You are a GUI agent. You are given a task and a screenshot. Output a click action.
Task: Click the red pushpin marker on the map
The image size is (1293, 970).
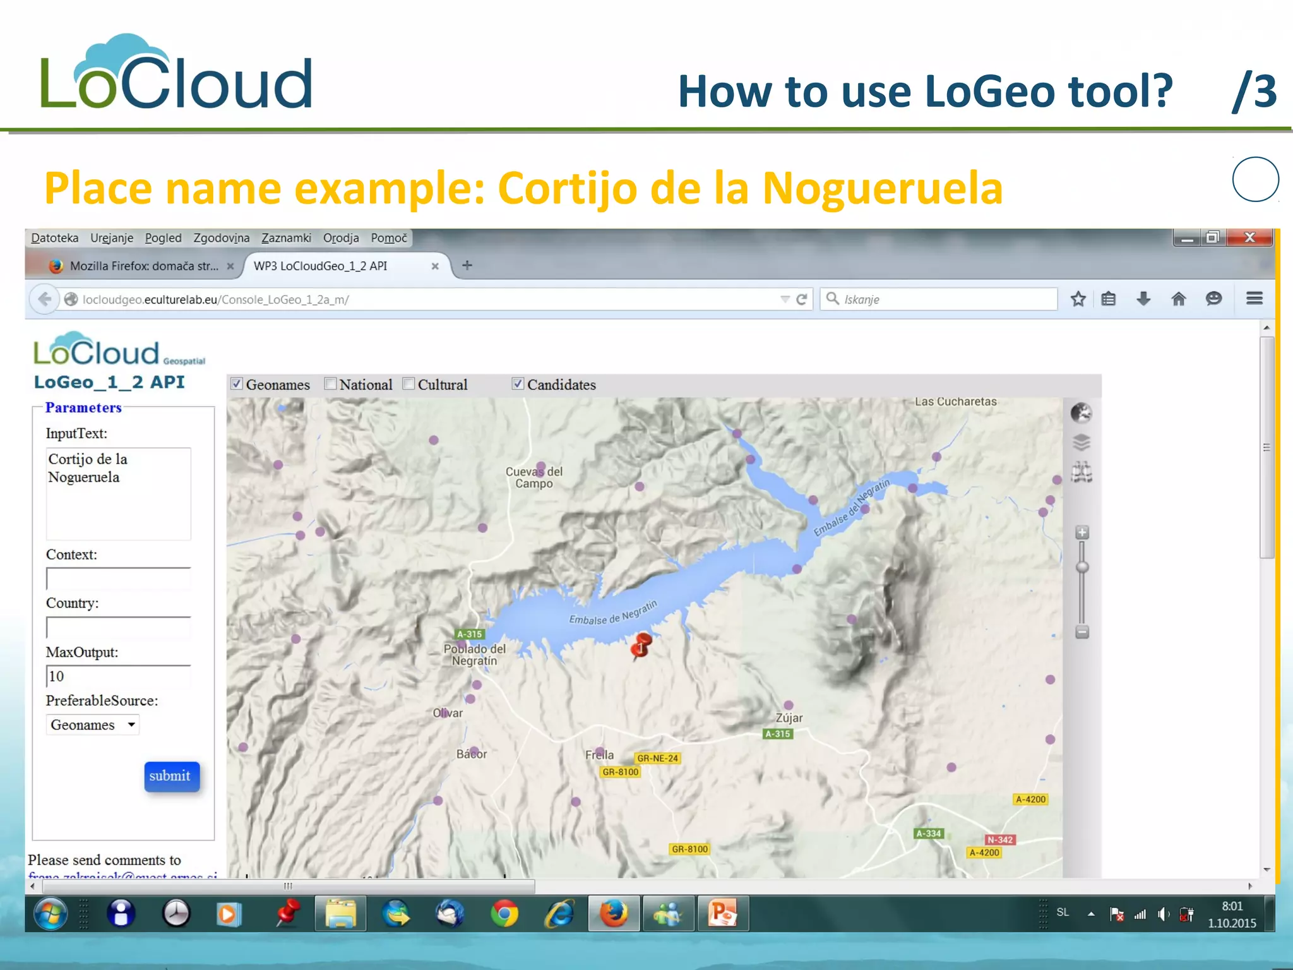click(x=641, y=645)
